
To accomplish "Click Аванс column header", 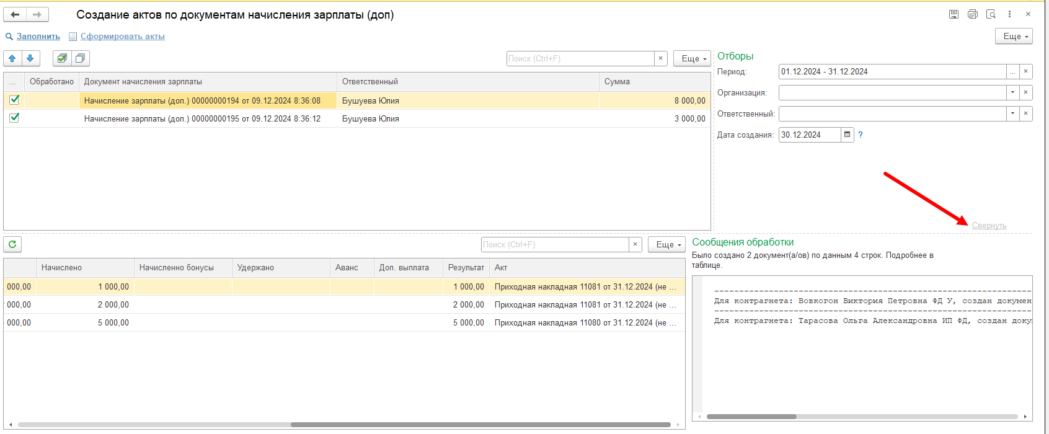I will [x=352, y=268].
